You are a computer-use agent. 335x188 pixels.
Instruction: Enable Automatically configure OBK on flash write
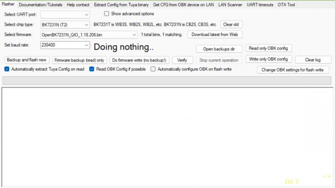(153, 69)
